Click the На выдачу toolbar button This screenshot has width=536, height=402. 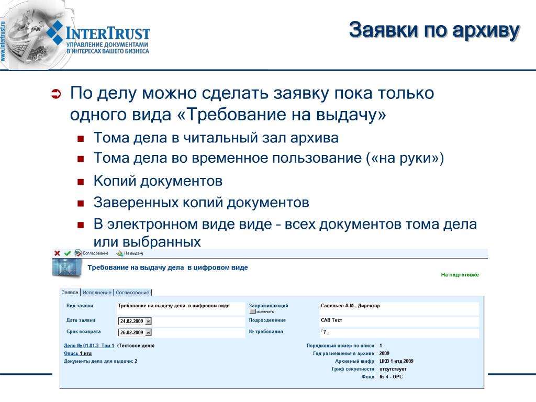[x=130, y=253]
